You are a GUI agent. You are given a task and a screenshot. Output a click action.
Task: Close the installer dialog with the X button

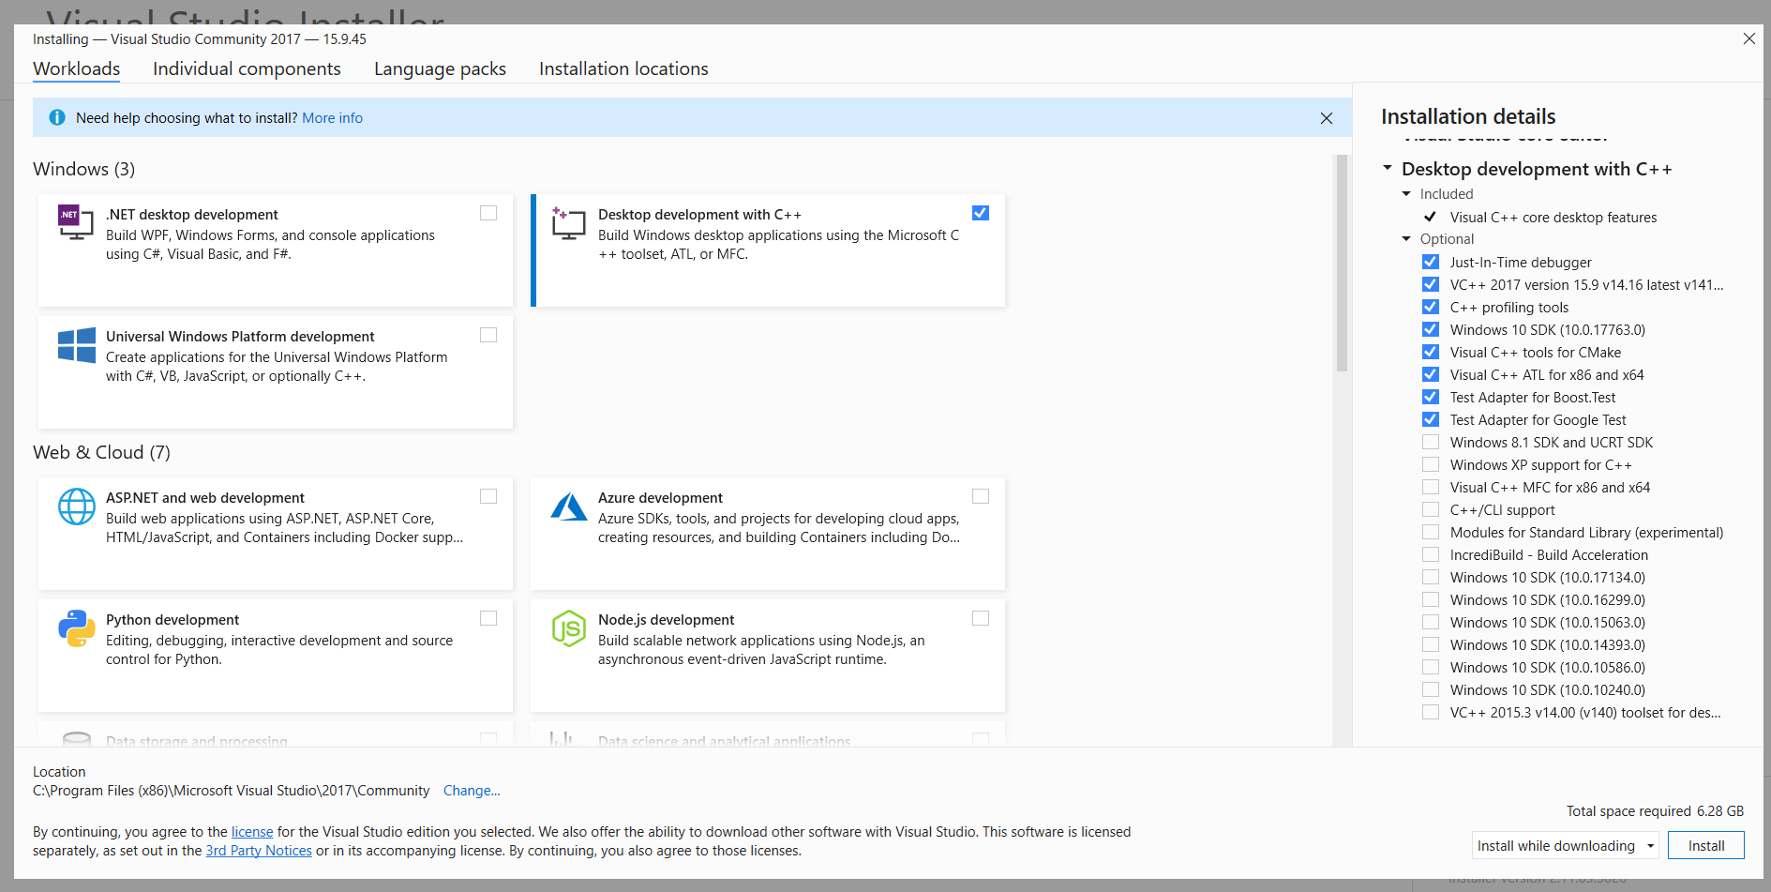(1749, 38)
